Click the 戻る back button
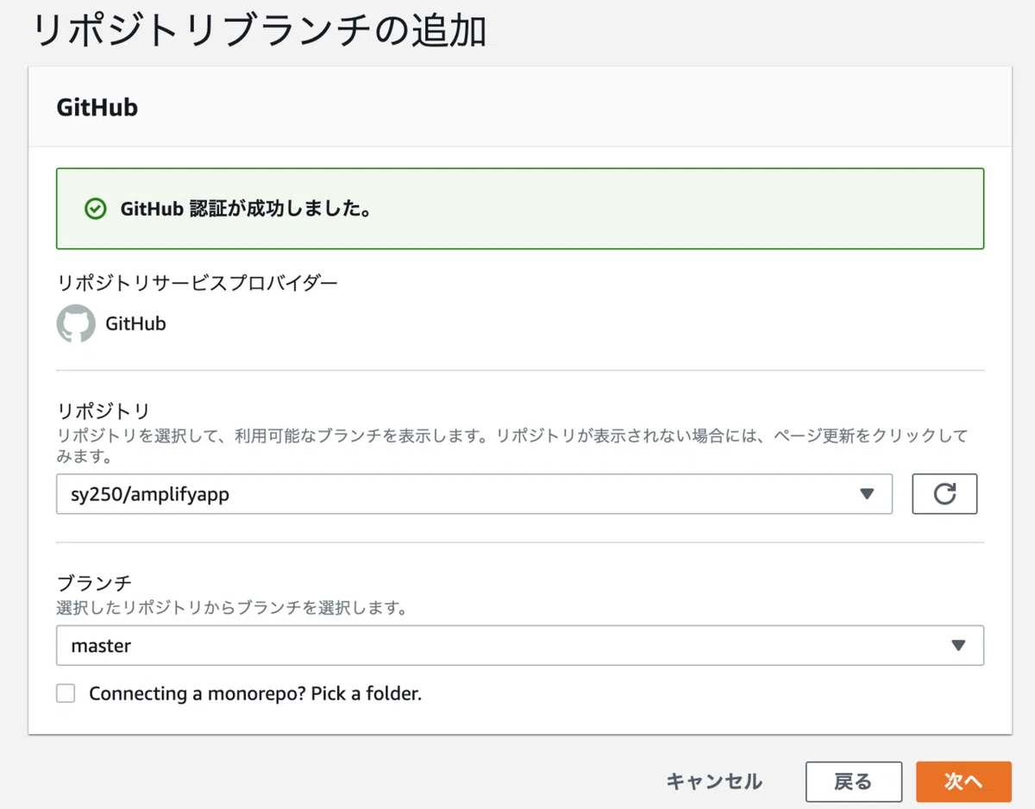This screenshot has height=809, width=1035. [x=853, y=781]
